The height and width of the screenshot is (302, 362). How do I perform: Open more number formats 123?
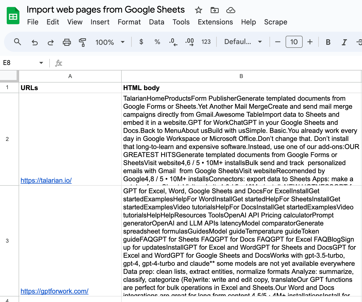point(206,42)
